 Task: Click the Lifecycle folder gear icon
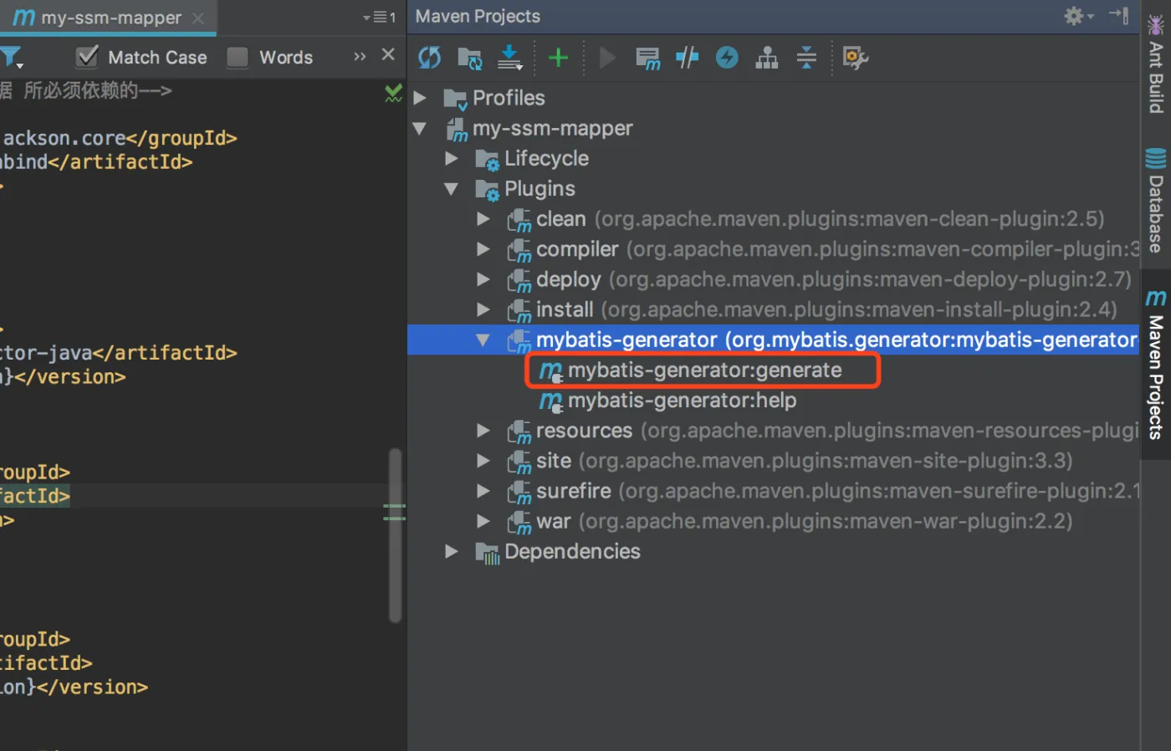tap(487, 159)
